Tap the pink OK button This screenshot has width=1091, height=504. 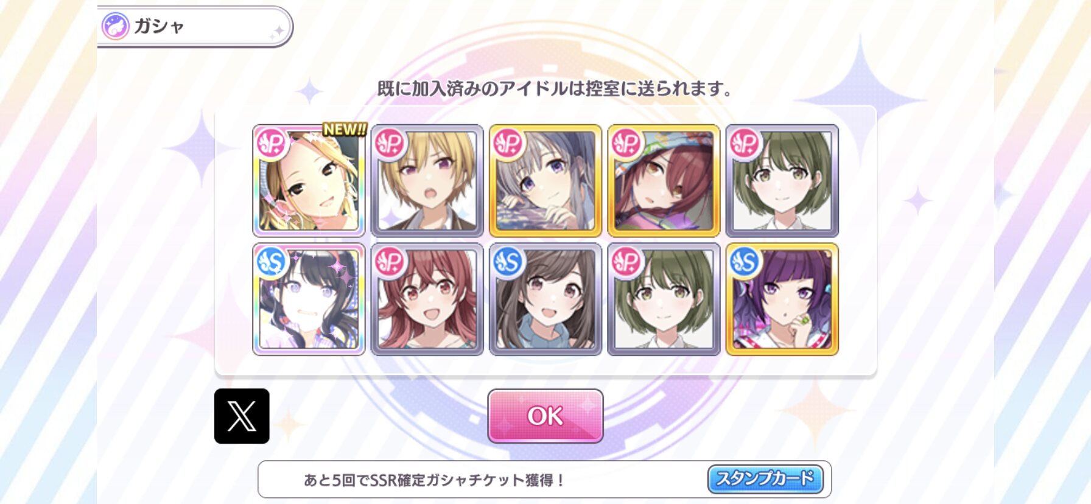coord(545,416)
